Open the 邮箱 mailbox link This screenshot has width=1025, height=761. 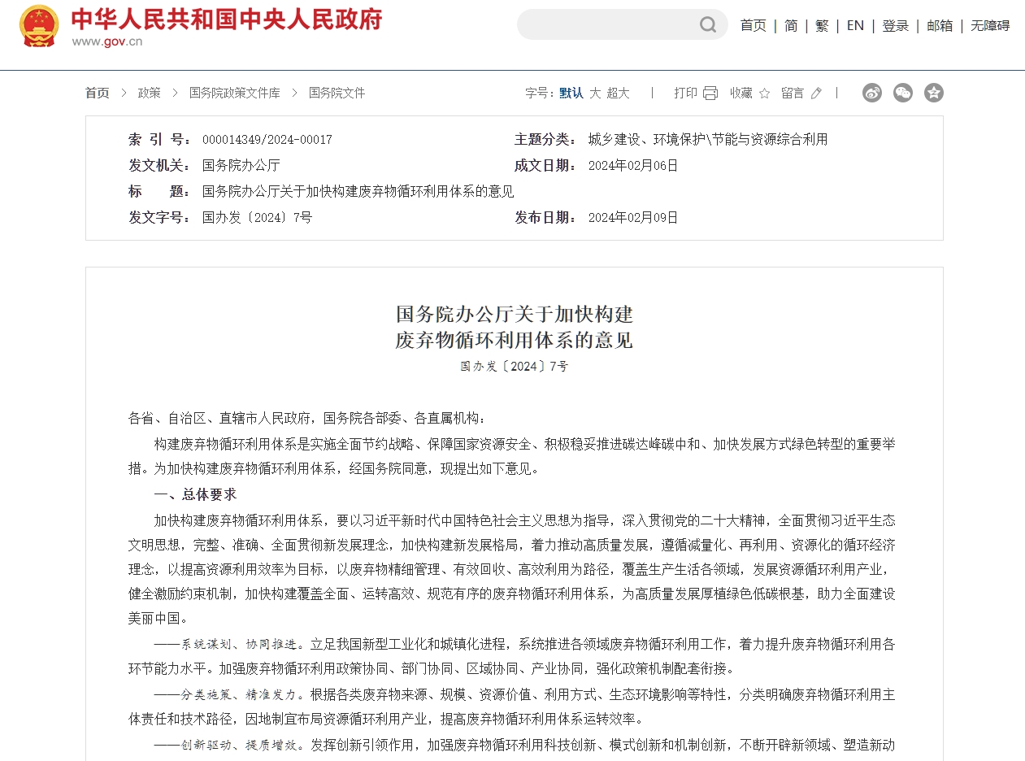[940, 25]
